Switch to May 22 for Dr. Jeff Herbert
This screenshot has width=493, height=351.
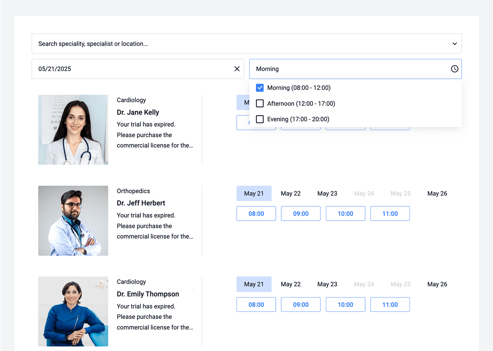point(291,193)
